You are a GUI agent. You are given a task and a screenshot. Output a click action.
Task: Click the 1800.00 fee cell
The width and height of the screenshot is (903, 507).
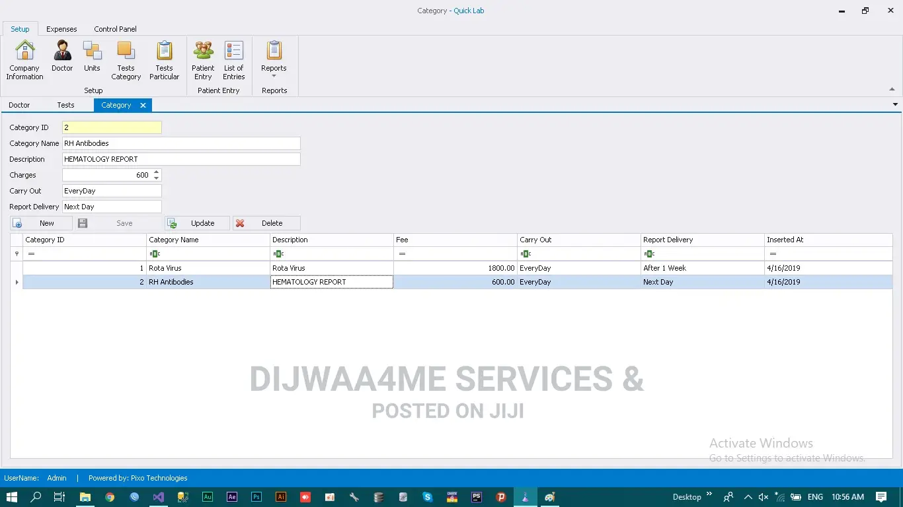pyautogui.click(x=455, y=268)
